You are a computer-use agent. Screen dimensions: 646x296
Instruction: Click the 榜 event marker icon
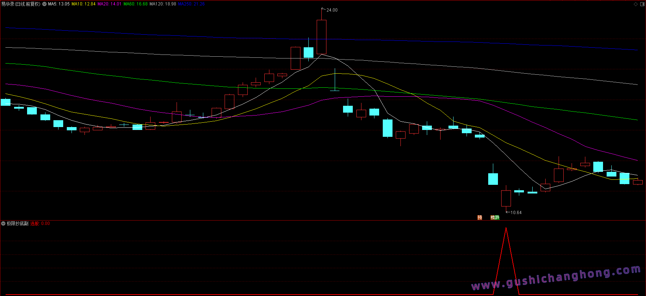pyautogui.click(x=493, y=217)
